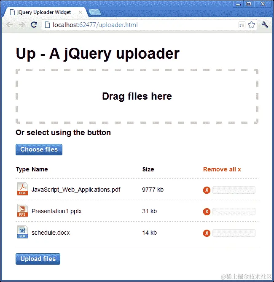Click the Type column header
The height and width of the screenshot is (282, 274).
click(23, 170)
